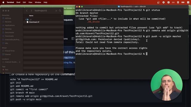The height and width of the screenshot is (107, 191).
Task: Click 'git commit -m "first commit"' line
Action: 29,89
